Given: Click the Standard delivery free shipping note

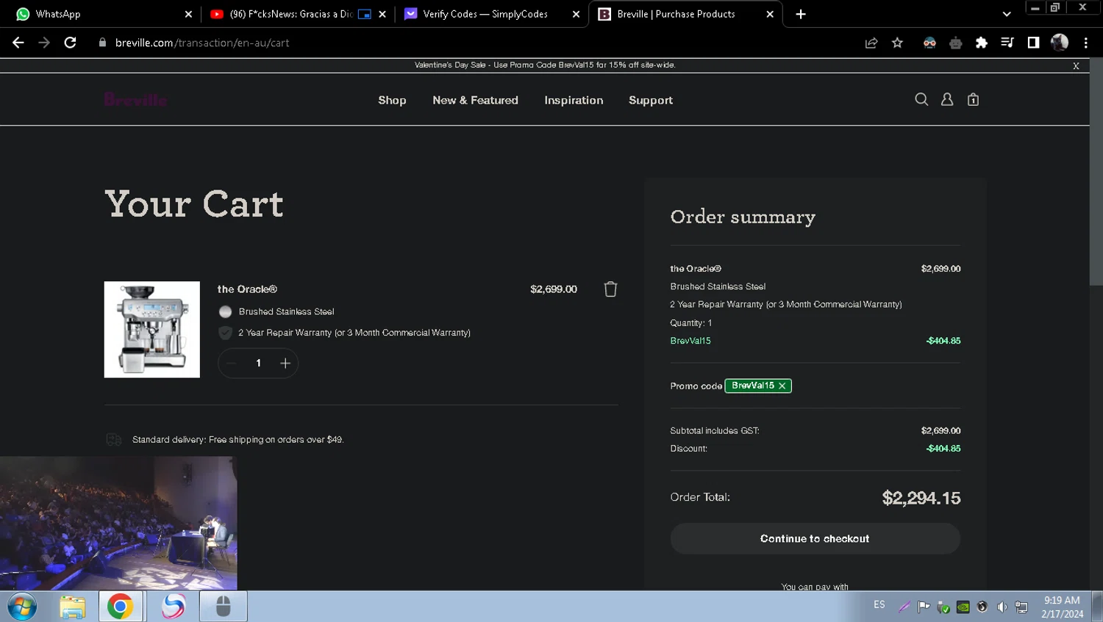Looking at the screenshot, I should point(238,439).
